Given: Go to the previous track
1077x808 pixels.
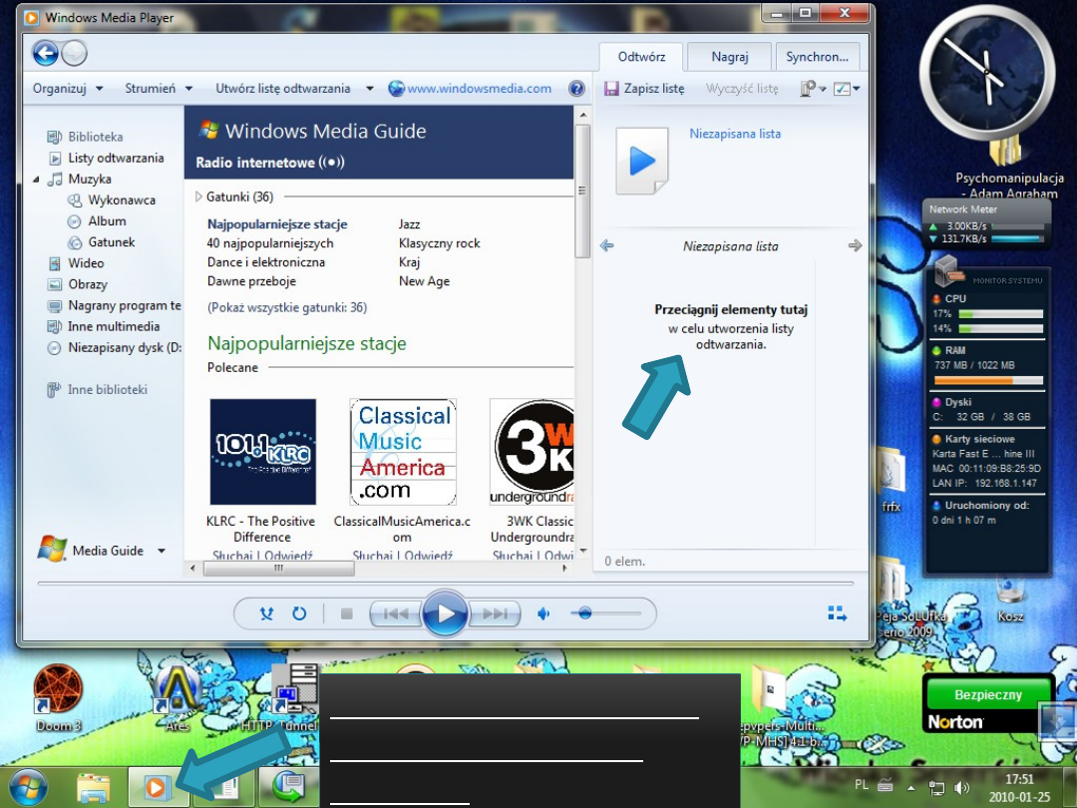Looking at the screenshot, I should click(x=396, y=613).
